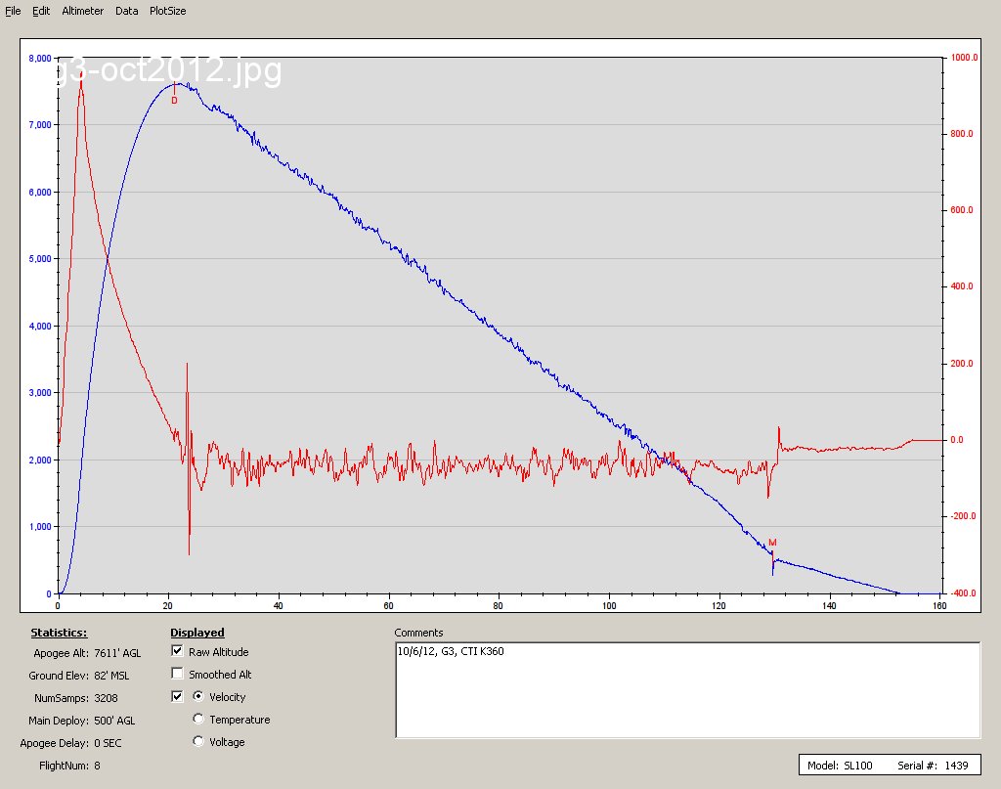
Task: Click the red M main deploy marker
Action: [771, 543]
